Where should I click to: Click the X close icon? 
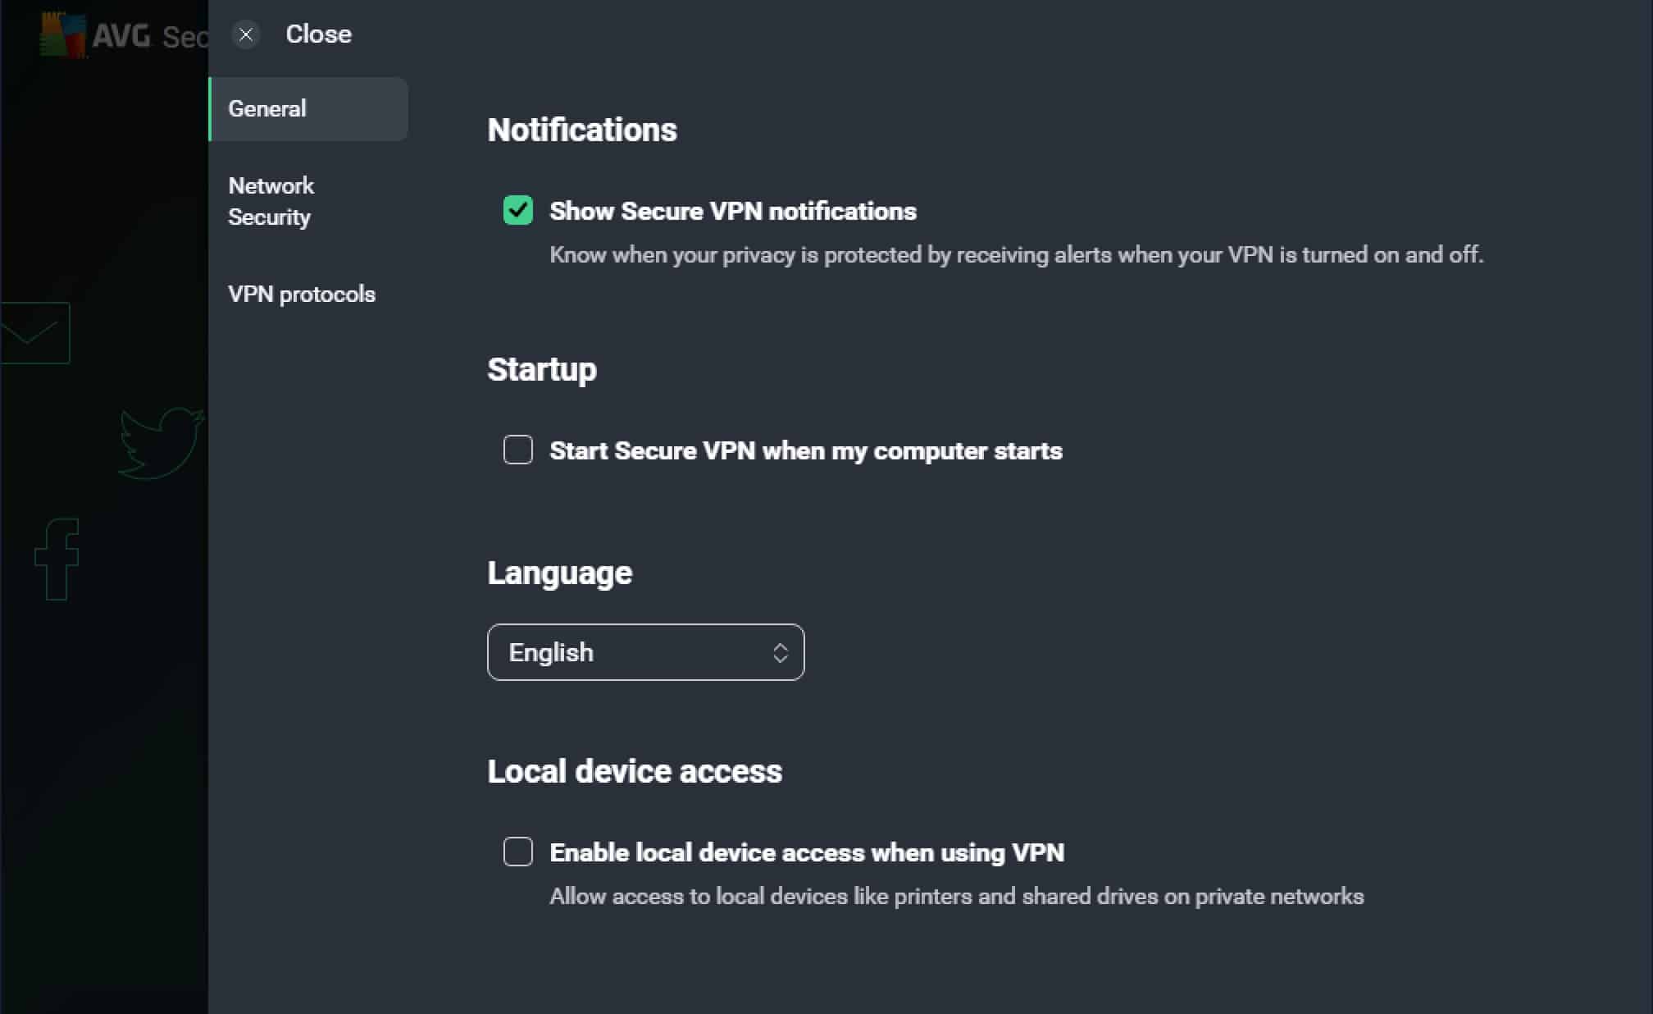pyautogui.click(x=246, y=34)
